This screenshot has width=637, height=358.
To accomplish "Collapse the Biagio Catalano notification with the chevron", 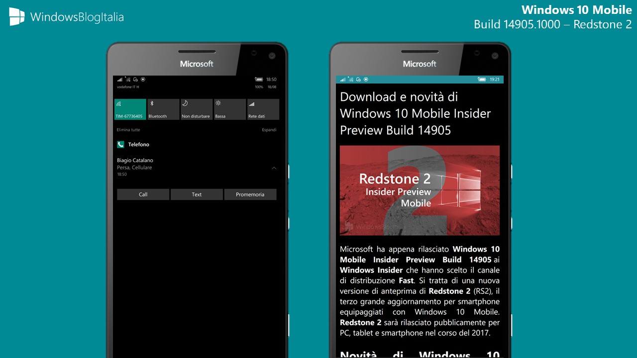I will [274, 168].
